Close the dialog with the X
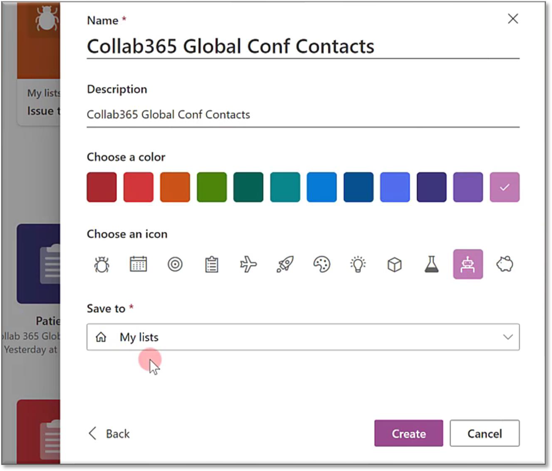The width and height of the screenshot is (552, 471). click(513, 19)
